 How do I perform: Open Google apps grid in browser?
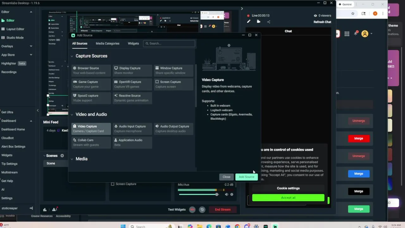347,34
